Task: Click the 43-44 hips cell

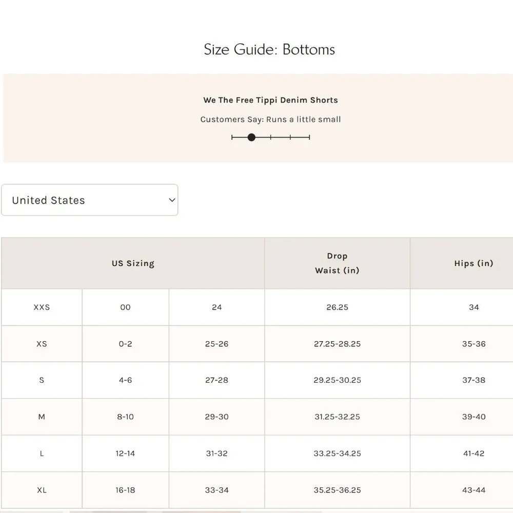Action: click(462, 490)
